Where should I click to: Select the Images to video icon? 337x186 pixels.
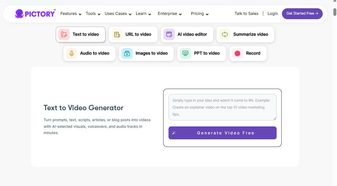point(127,53)
